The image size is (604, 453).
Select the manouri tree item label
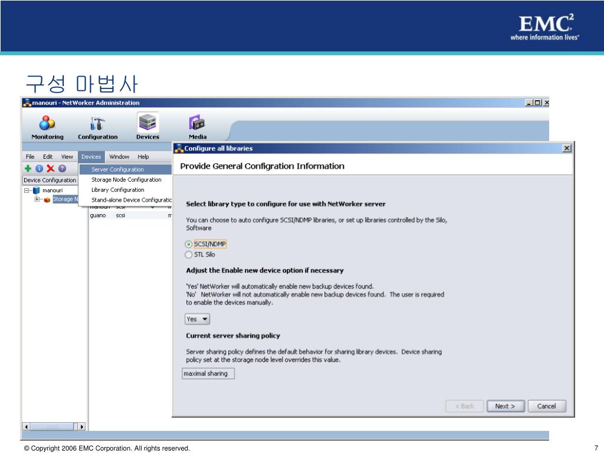click(52, 191)
